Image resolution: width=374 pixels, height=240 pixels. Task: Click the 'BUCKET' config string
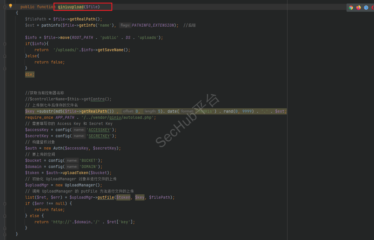89,160
